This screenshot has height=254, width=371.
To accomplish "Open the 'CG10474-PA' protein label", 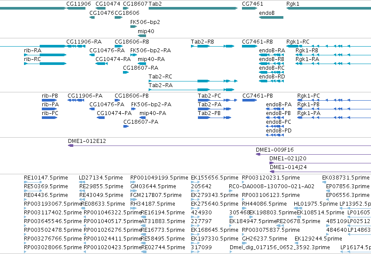I will click(114, 113).
